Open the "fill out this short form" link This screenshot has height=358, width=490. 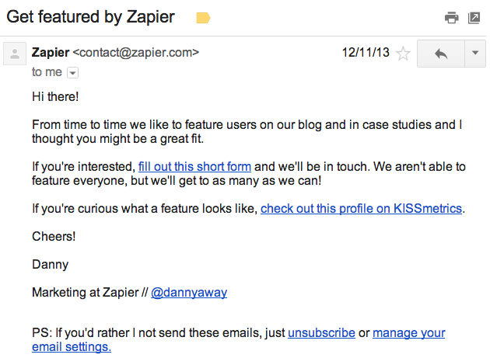coord(195,166)
